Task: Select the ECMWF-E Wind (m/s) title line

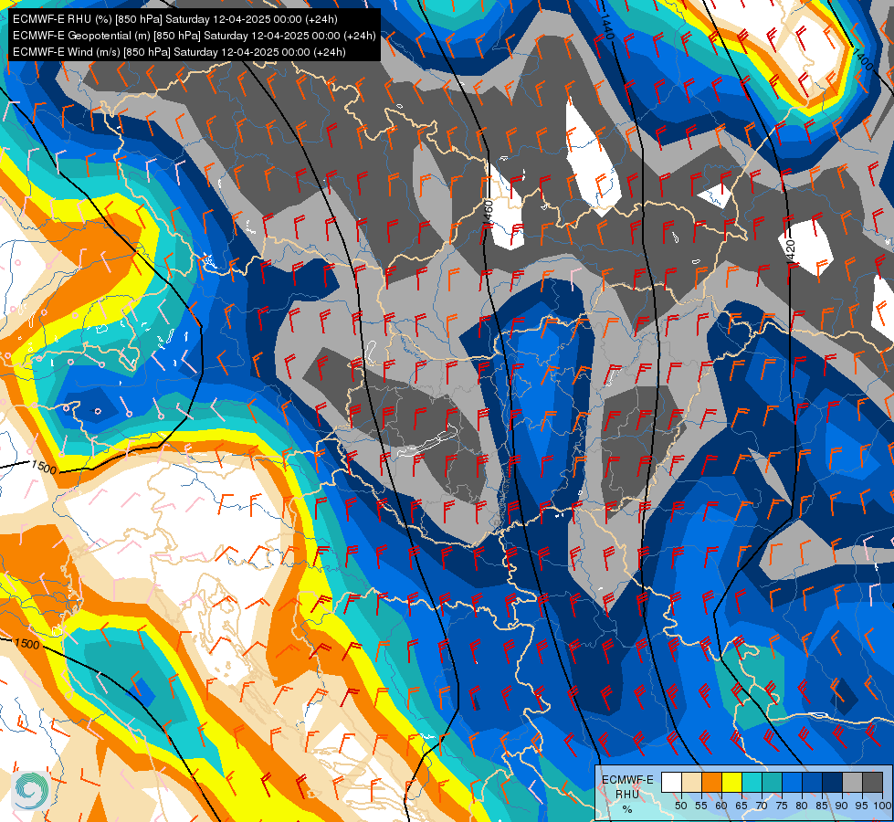Action: pyautogui.click(x=179, y=52)
